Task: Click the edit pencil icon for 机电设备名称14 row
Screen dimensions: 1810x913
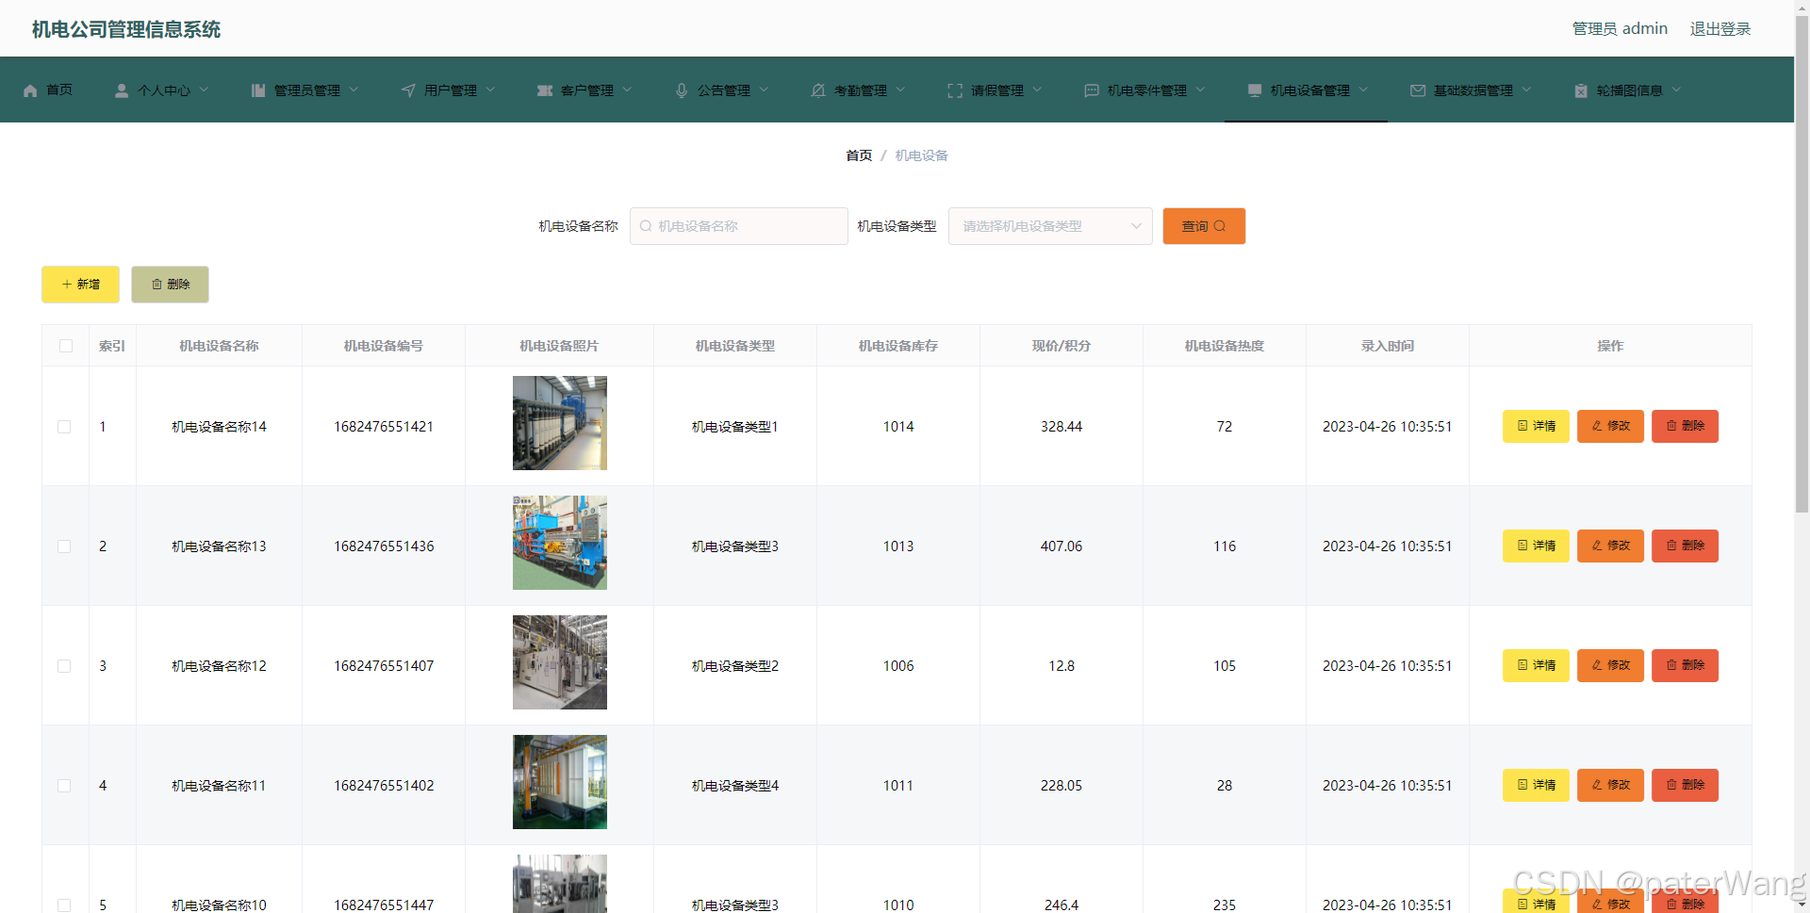Action: point(1597,426)
